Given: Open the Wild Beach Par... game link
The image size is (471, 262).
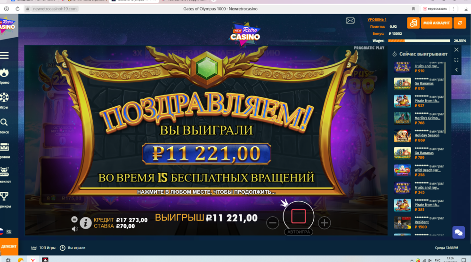Looking at the screenshot, I should pos(428,170).
